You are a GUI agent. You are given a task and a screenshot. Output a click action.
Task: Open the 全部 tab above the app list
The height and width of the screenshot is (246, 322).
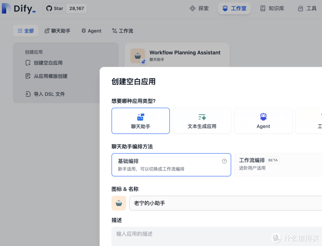26,31
